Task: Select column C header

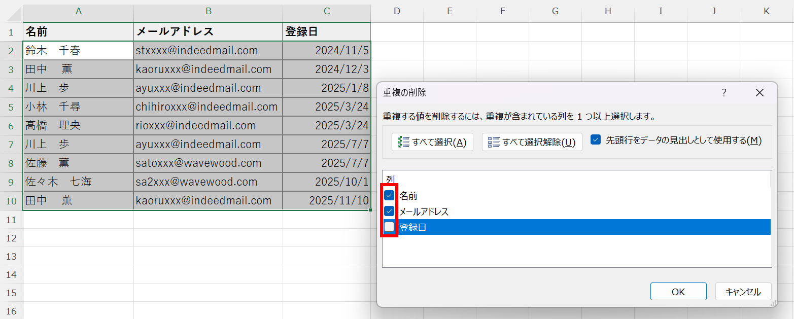Action: tap(327, 11)
